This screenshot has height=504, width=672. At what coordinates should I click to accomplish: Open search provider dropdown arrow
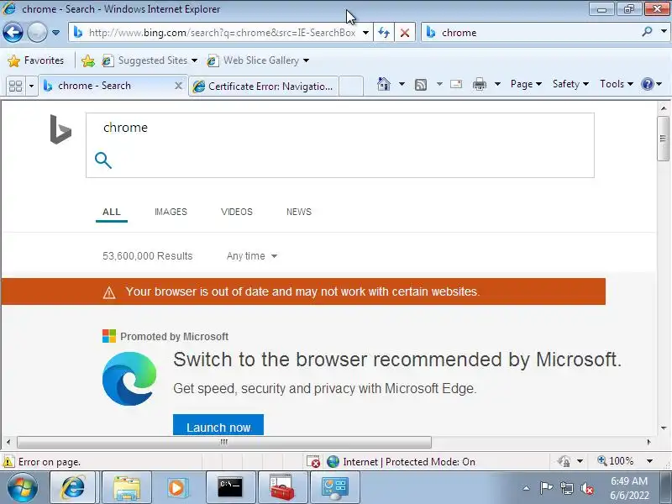pos(664,32)
